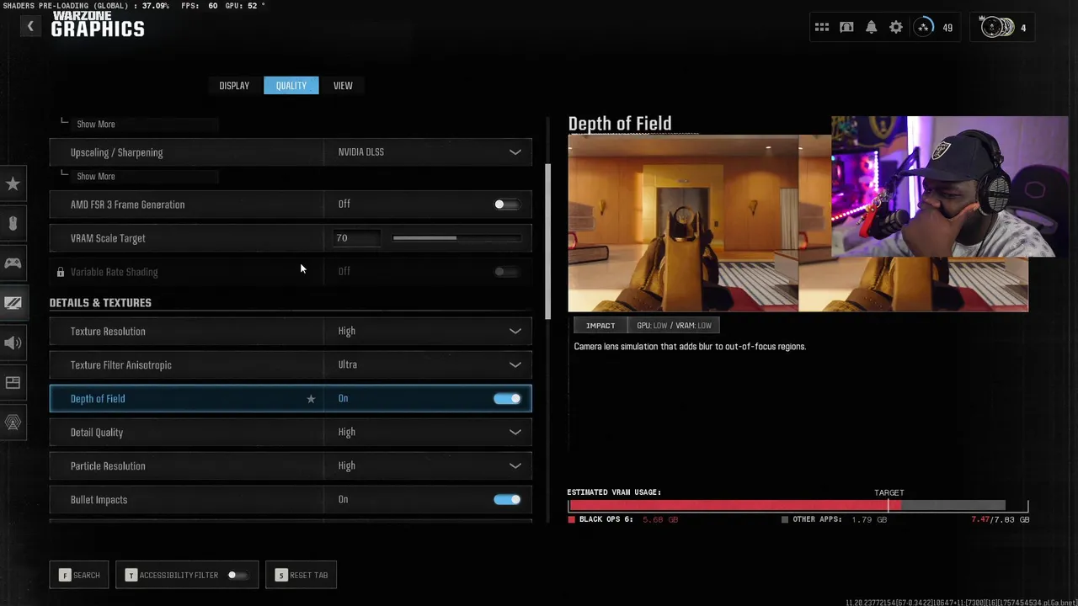Image resolution: width=1078 pixels, height=606 pixels.
Task: Select the Texture Resolution row label
Action: [x=108, y=332]
